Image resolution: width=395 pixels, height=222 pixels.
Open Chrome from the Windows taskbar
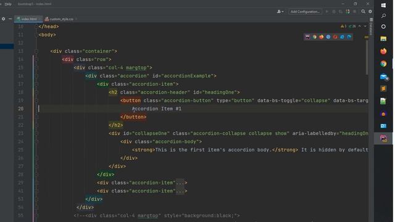383,64
